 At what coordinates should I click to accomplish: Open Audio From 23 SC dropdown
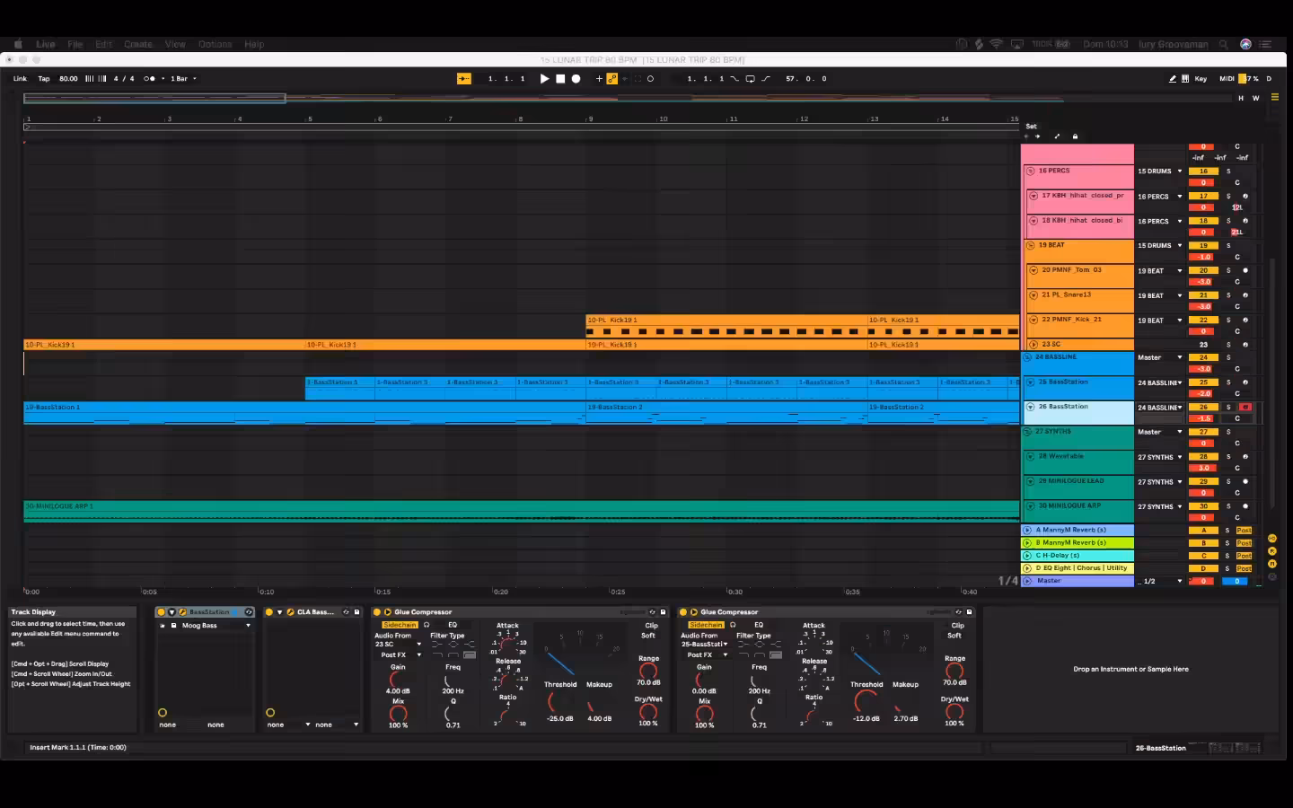398,645
